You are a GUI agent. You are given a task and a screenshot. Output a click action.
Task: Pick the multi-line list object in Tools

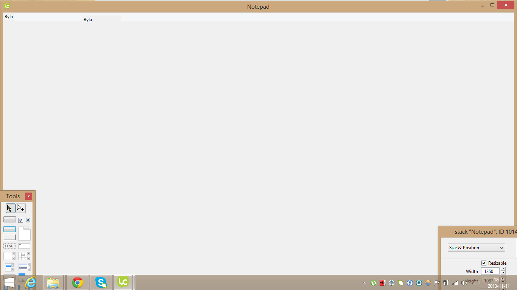24,267
